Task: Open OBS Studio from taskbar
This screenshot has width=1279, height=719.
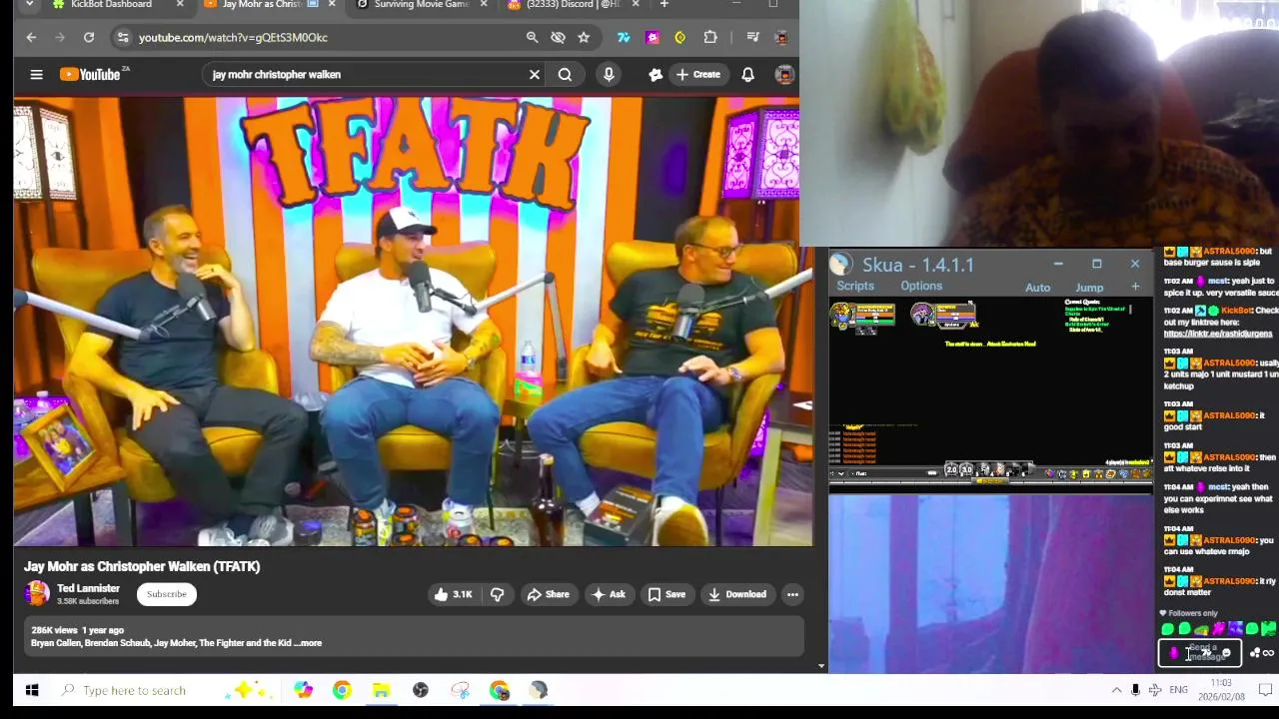Action: [421, 690]
